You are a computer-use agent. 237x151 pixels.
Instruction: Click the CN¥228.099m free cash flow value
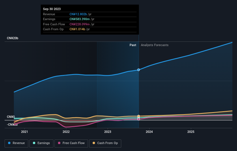pos(79,24)
